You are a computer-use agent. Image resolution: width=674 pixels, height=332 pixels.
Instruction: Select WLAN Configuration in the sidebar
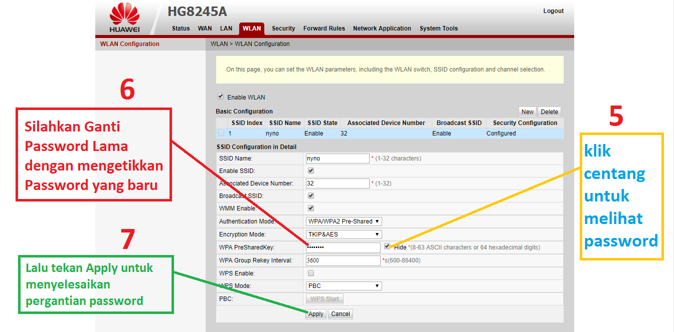tap(130, 44)
